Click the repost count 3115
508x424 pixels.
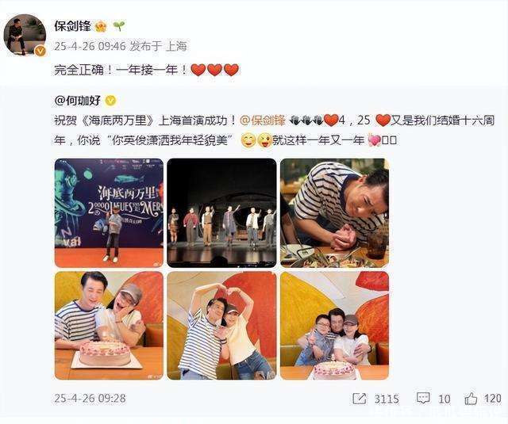point(387,399)
